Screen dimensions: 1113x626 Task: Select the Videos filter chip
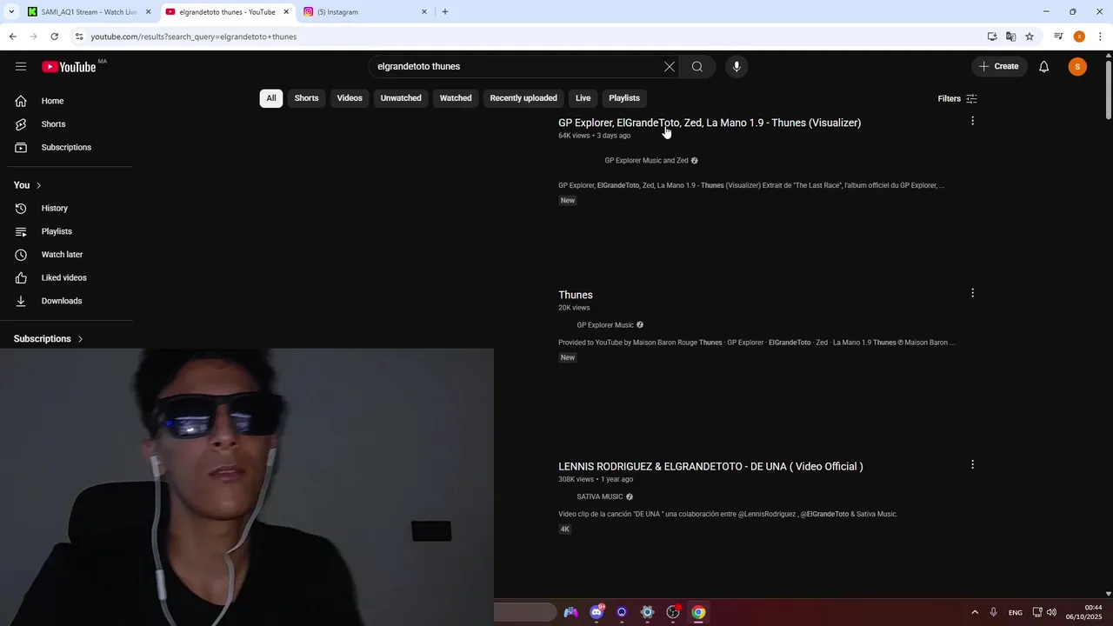[350, 98]
